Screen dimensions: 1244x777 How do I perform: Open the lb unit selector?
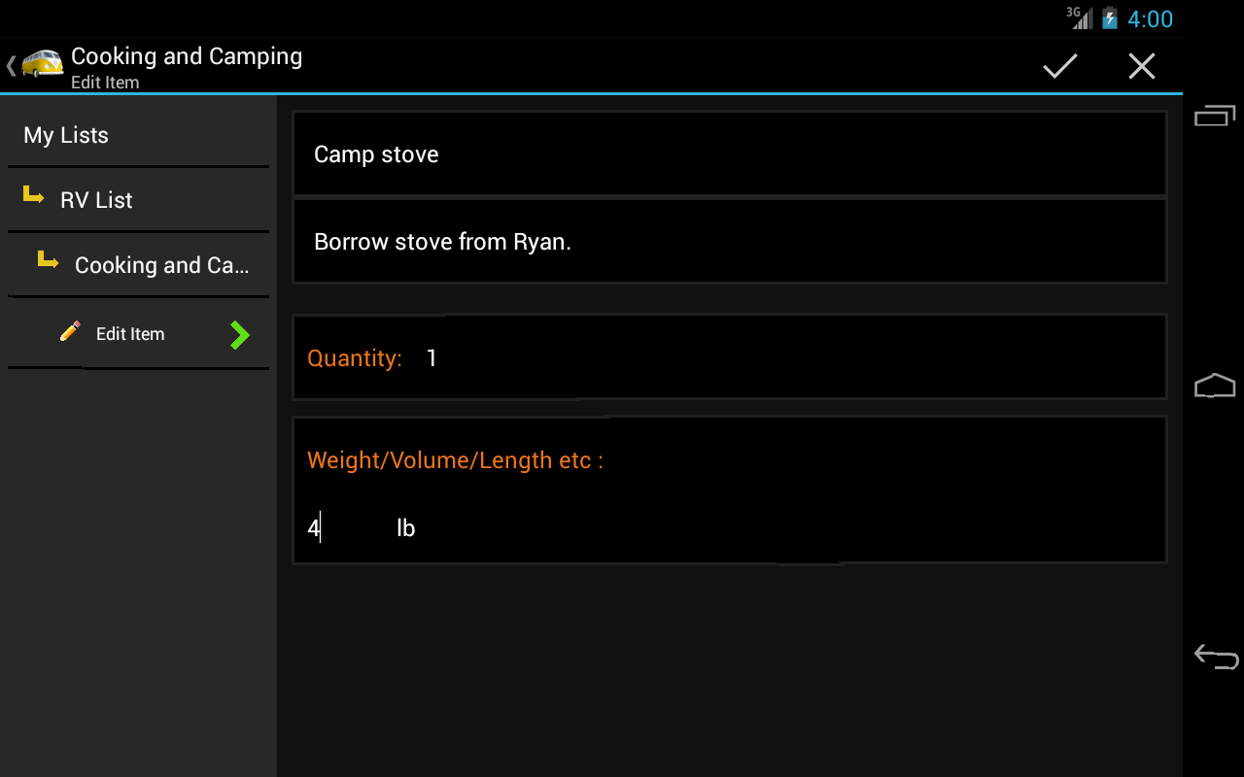406,527
